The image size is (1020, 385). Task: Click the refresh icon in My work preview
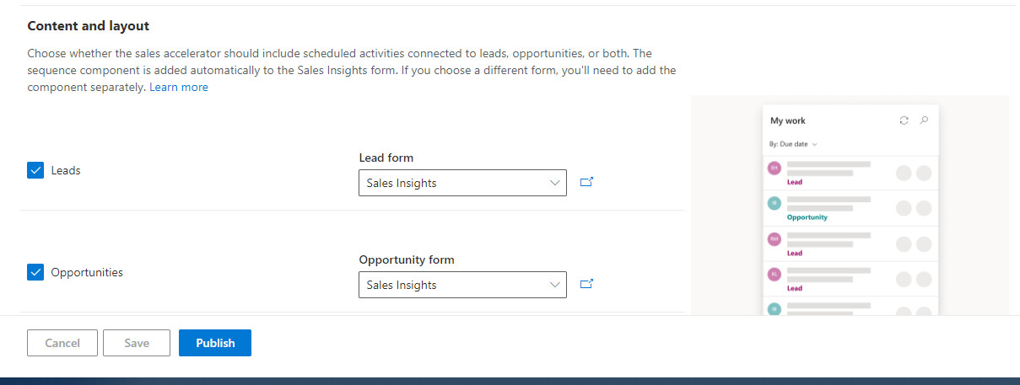[904, 120]
